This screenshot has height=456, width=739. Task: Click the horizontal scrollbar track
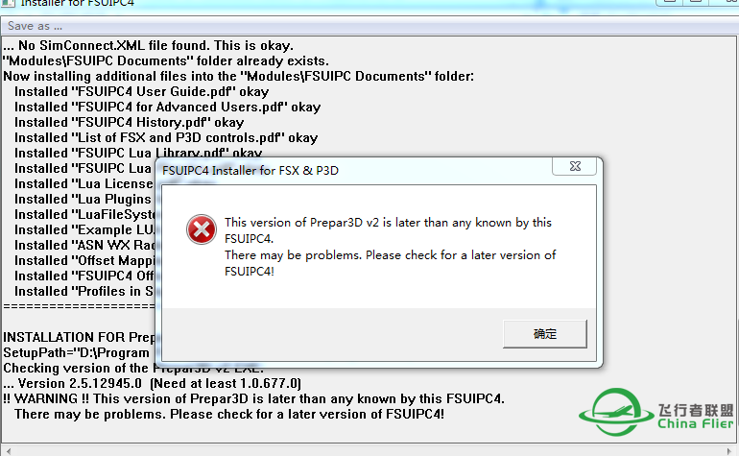[x=369, y=451]
